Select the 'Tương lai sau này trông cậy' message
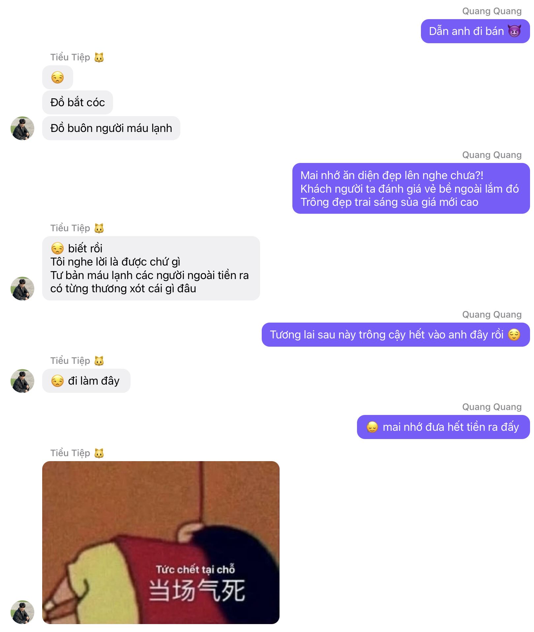Image resolution: width=534 pixels, height=632 pixels. [396, 334]
